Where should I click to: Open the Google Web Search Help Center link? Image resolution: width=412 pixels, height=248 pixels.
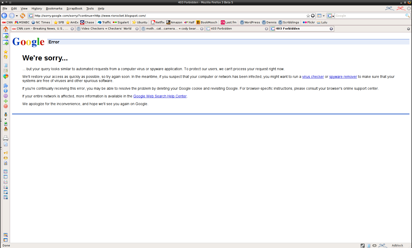click(x=160, y=96)
